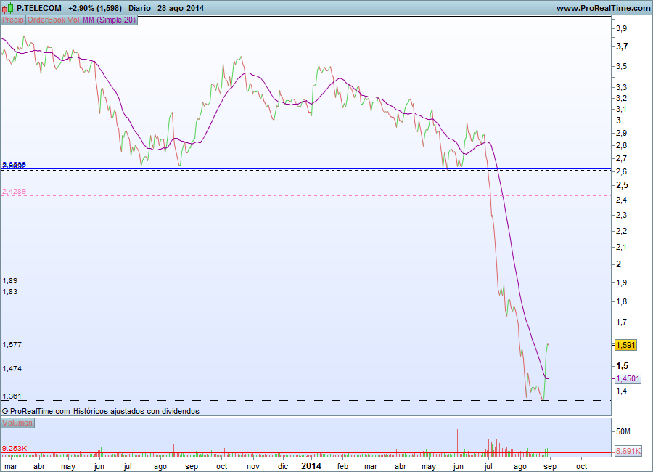Image resolution: width=653 pixels, height=472 pixels.
Task: Select the 1,474 level label
Action: click(12, 369)
